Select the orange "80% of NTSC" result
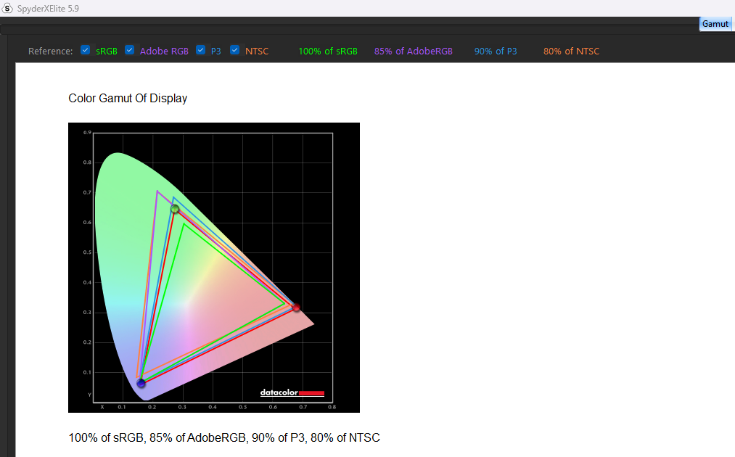The width and height of the screenshot is (735, 457). pos(571,52)
